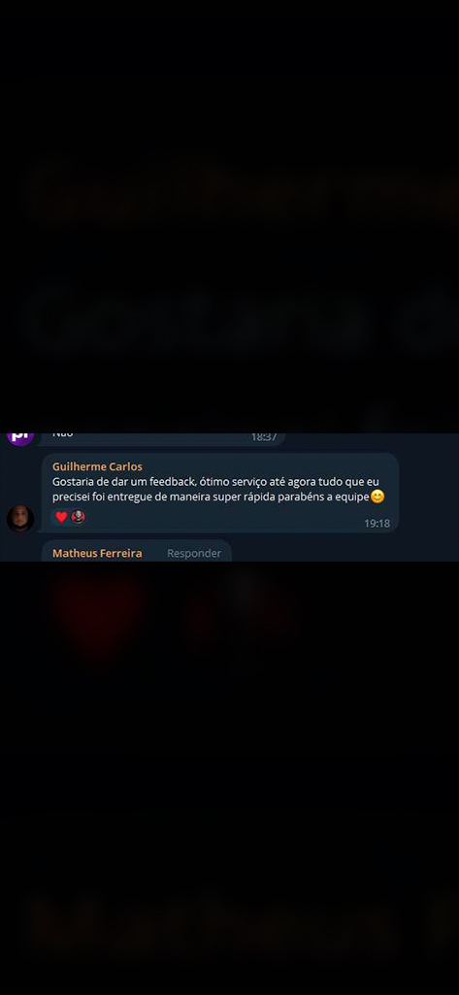Open the reactor's small avatar beside the heart
This screenshot has height=995, width=459.
pos(78,517)
